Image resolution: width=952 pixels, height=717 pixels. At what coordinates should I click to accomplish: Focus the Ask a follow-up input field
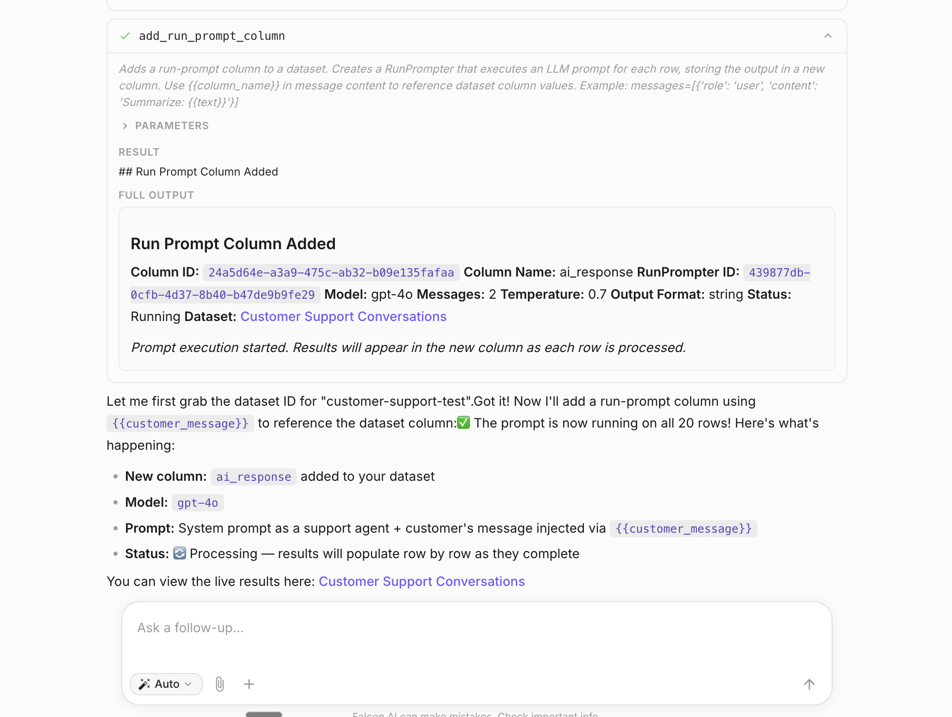pyautogui.click(x=476, y=628)
